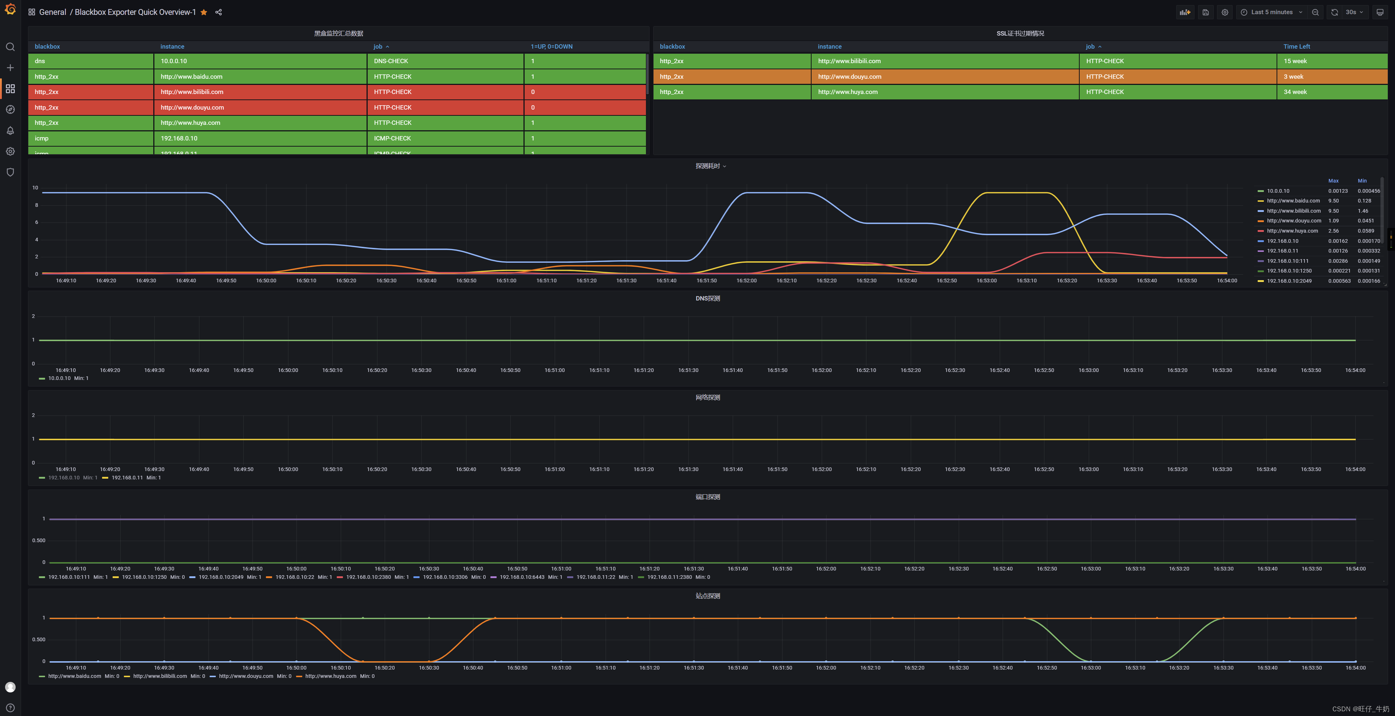Click the share dashboard icon
The width and height of the screenshot is (1395, 716).
click(219, 12)
